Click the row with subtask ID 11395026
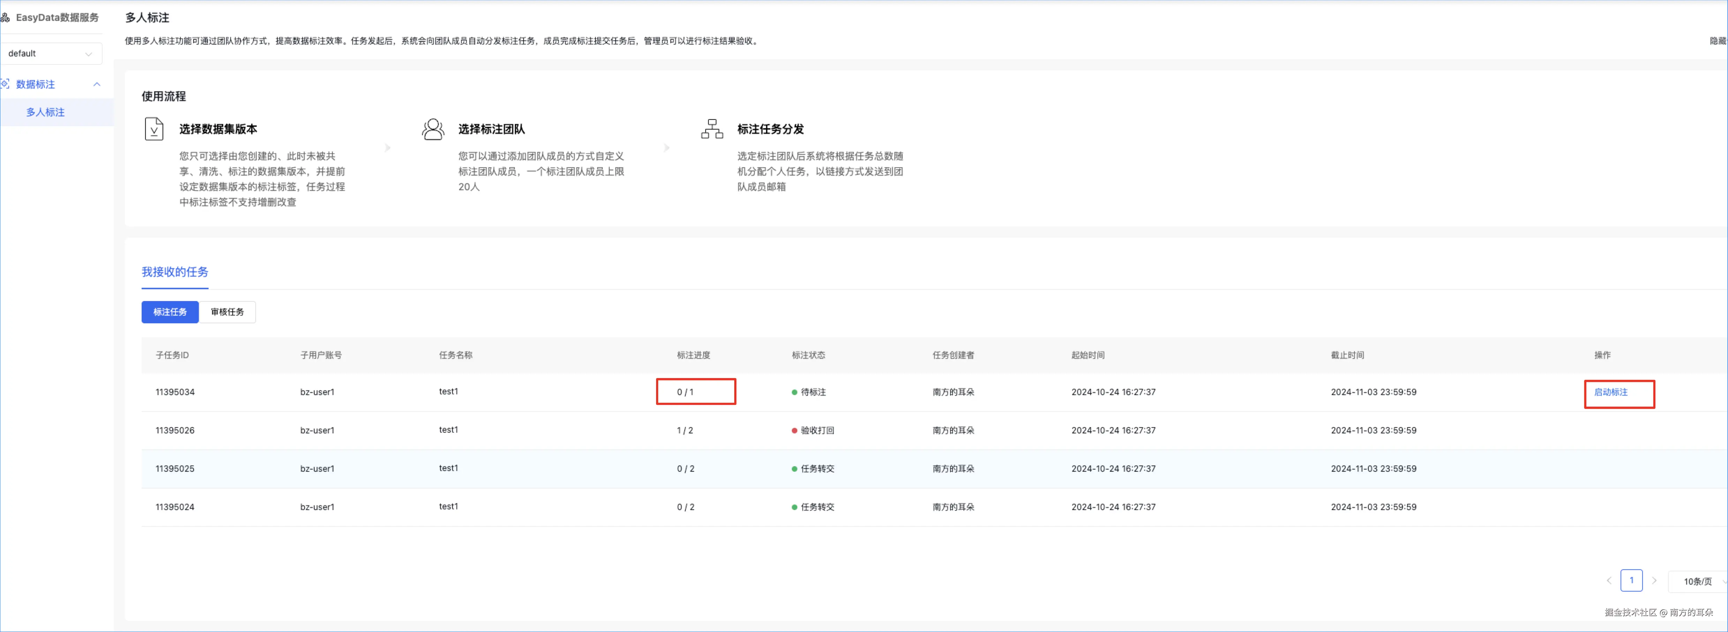Image resolution: width=1728 pixels, height=632 pixels. (x=175, y=430)
